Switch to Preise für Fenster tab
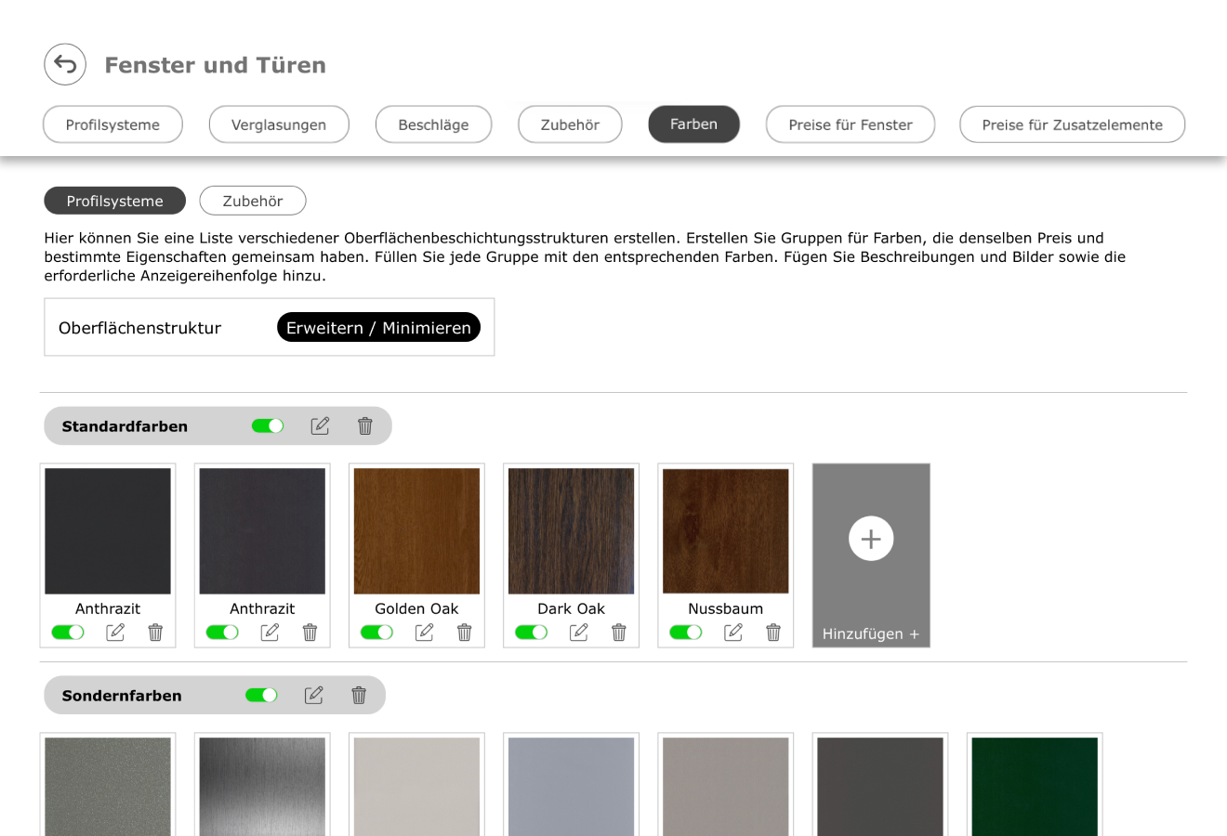 pos(850,124)
